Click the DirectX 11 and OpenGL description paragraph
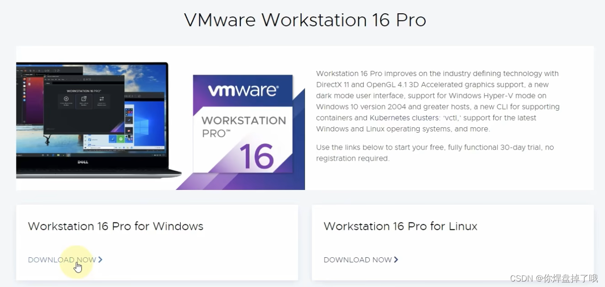The height and width of the screenshot is (287, 605). tap(438, 101)
